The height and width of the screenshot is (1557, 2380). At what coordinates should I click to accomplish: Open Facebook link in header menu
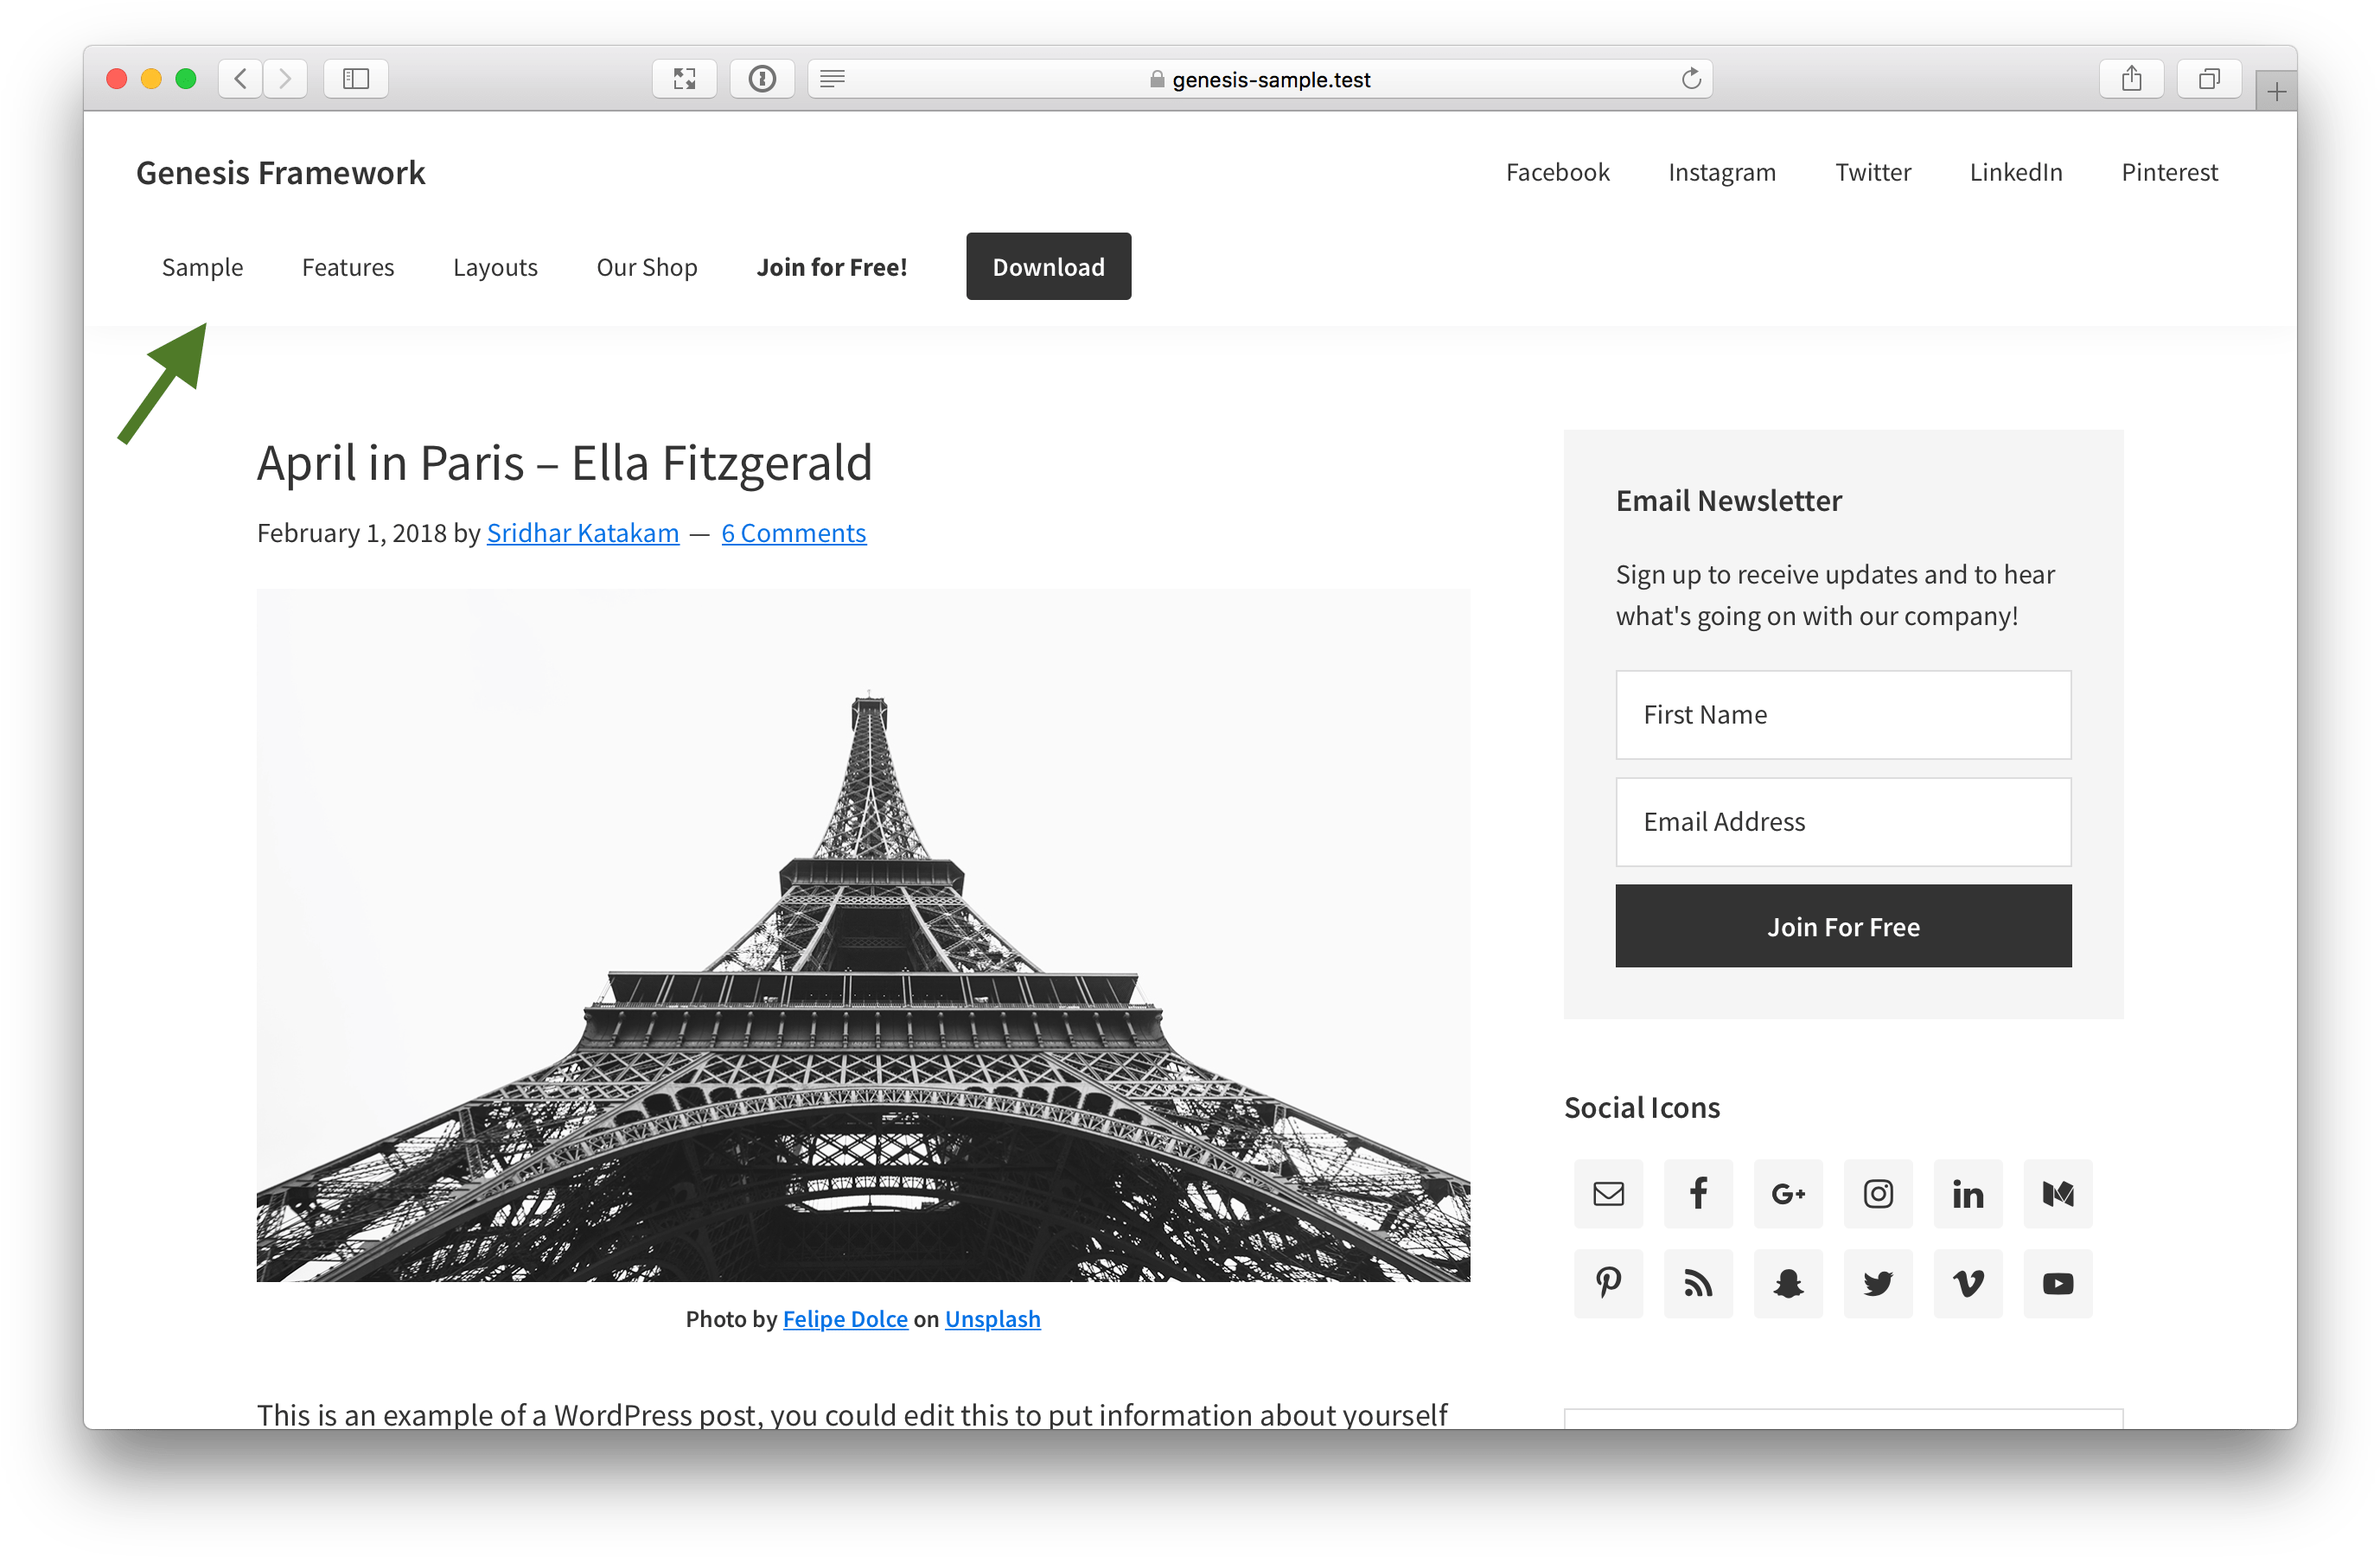(1557, 172)
